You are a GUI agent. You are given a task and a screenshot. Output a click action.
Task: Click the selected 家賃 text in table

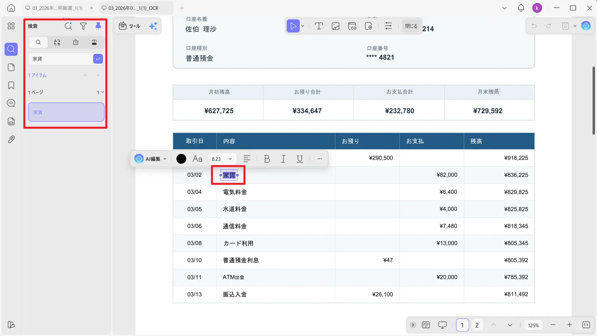[x=229, y=175]
